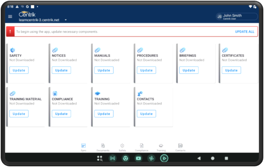Update the Certificates module
264x167 pixels.
tap(231, 70)
